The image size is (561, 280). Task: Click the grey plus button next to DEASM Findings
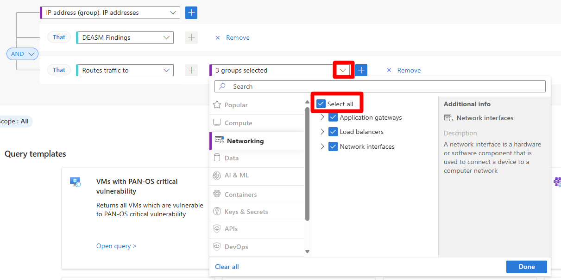coord(191,37)
